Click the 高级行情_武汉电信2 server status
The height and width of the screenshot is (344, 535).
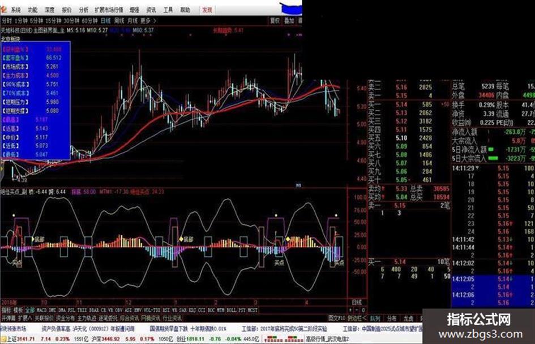tap(327, 339)
